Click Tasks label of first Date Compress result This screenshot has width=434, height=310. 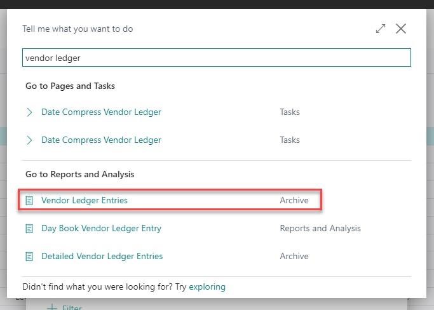[x=290, y=112]
